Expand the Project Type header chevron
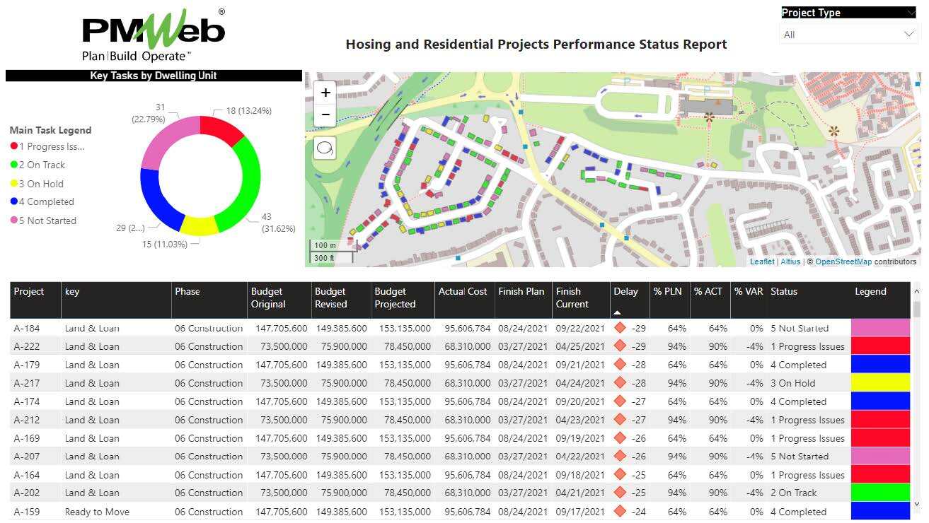The image size is (929, 523). pyautogui.click(x=910, y=13)
